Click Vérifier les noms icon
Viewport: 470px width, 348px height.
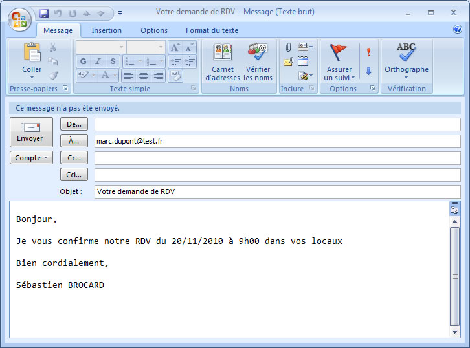[258, 63]
